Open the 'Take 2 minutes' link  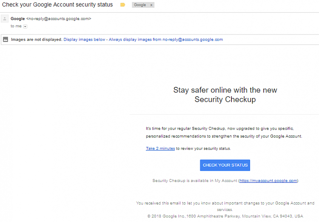coord(160,148)
